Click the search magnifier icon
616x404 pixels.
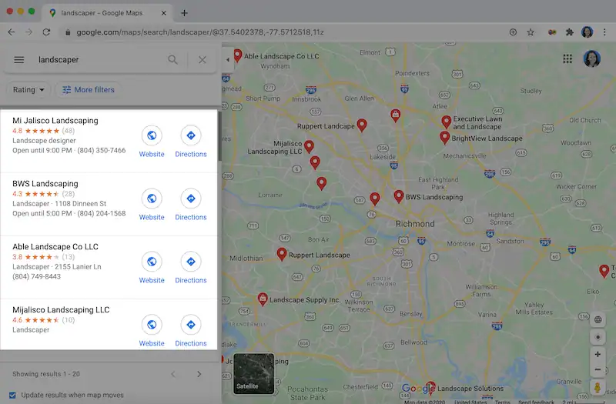(x=172, y=60)
